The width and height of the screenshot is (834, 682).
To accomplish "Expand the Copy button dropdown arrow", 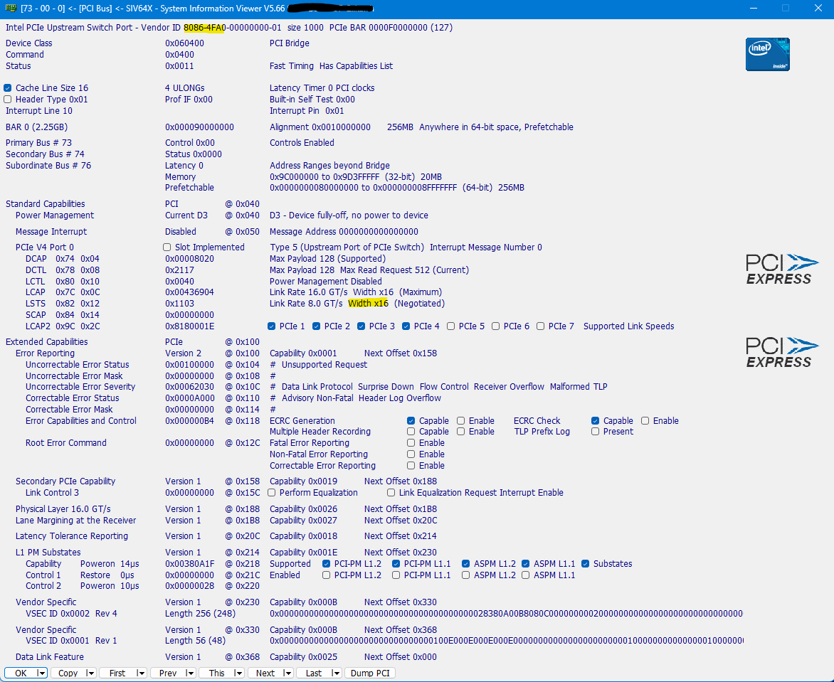I will [90, 673].
